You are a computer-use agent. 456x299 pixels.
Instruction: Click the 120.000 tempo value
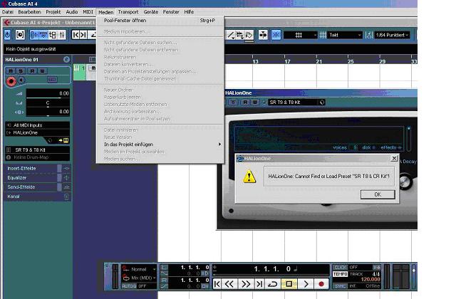coord(370,280)
